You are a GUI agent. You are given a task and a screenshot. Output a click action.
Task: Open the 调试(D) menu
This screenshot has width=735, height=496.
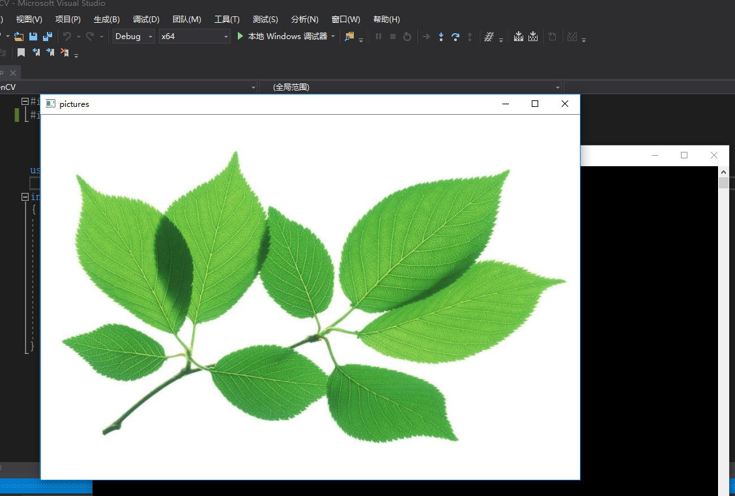point(146,19)
